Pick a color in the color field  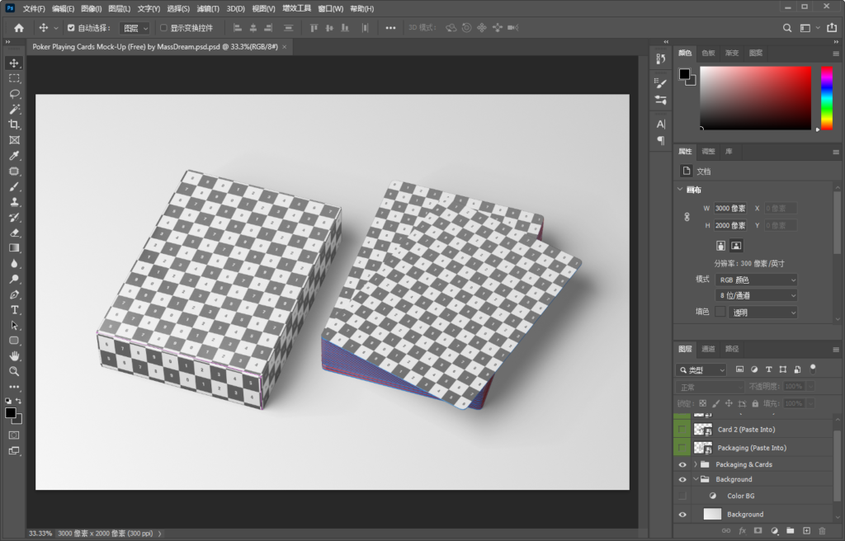point(756,98)
